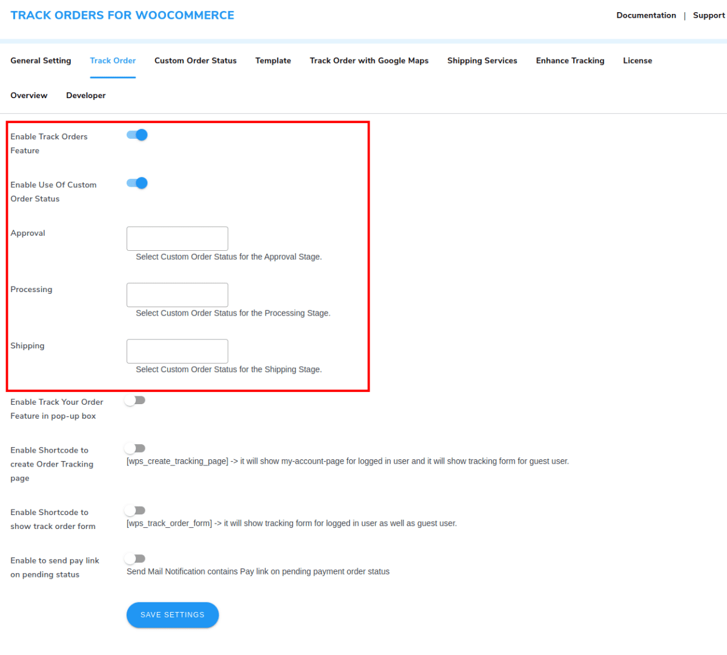This screenshot has height=655, width=727.
Task: Turn on send pay link on pending status
Action: coord(135,559)
